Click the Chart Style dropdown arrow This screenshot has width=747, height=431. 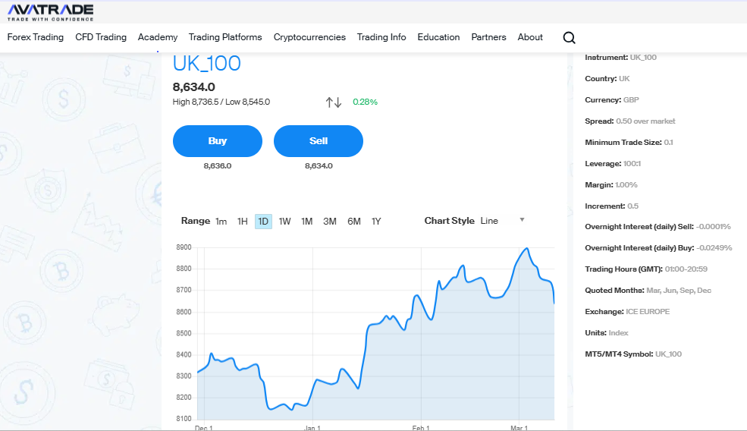point(522,220)
